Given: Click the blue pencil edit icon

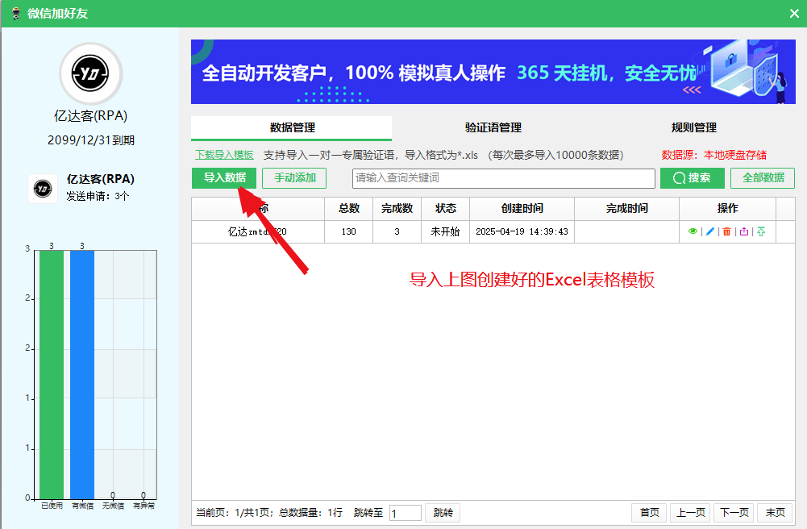Looking at the screenshot, I should point(710,231).
